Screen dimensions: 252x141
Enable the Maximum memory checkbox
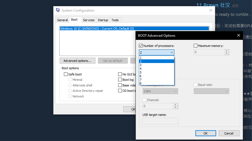coord(195,46)
